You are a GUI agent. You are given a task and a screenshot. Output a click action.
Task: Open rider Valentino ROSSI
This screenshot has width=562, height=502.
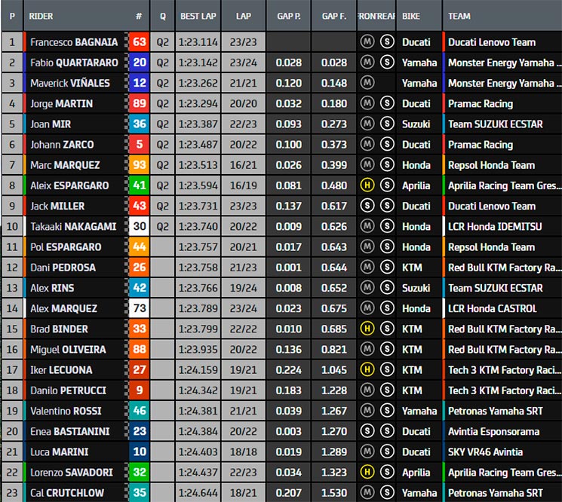coord(66,411)
